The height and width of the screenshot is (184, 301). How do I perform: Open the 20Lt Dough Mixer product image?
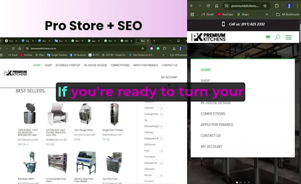click(x=85, y=114)
